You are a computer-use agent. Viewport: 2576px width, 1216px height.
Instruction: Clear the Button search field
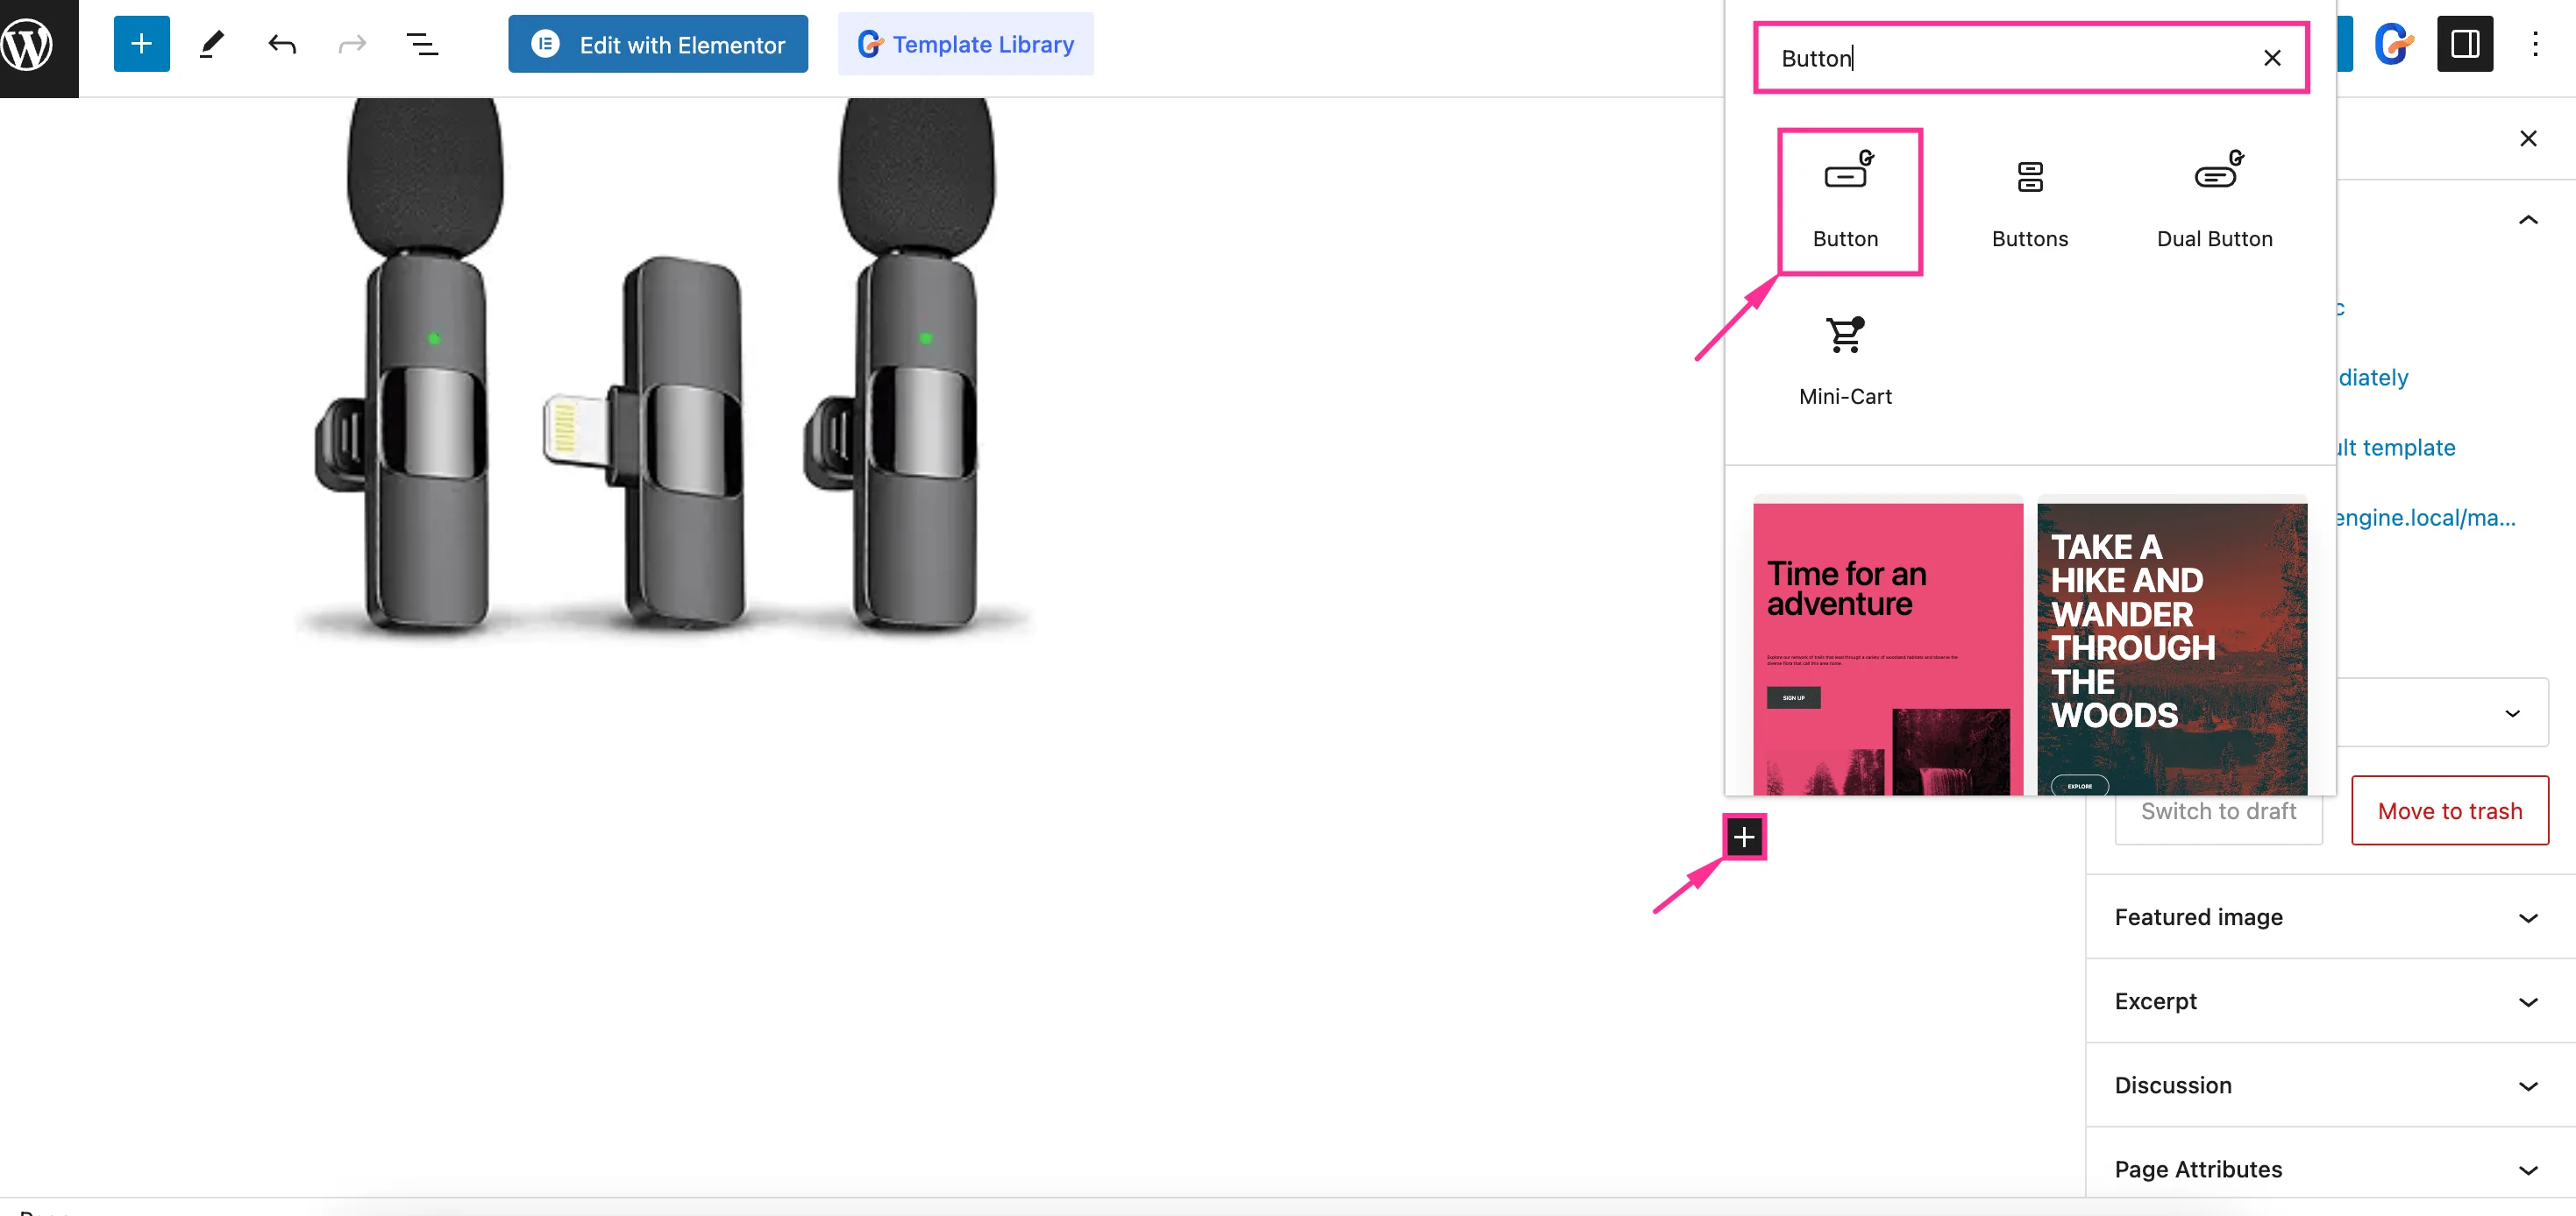tap(2272, 59)
